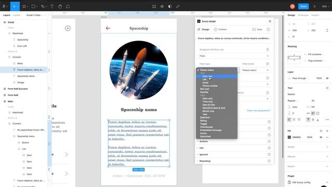Open Assigned interface role Field dropdown
Viewport: 332px width, 187px height.
click(x=234, y=56)
